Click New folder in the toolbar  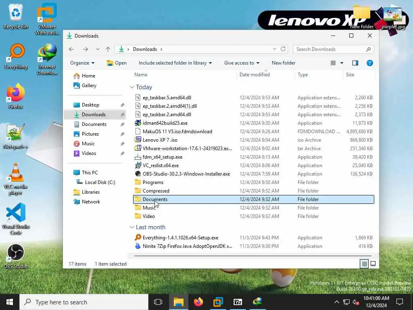(284, 63)
